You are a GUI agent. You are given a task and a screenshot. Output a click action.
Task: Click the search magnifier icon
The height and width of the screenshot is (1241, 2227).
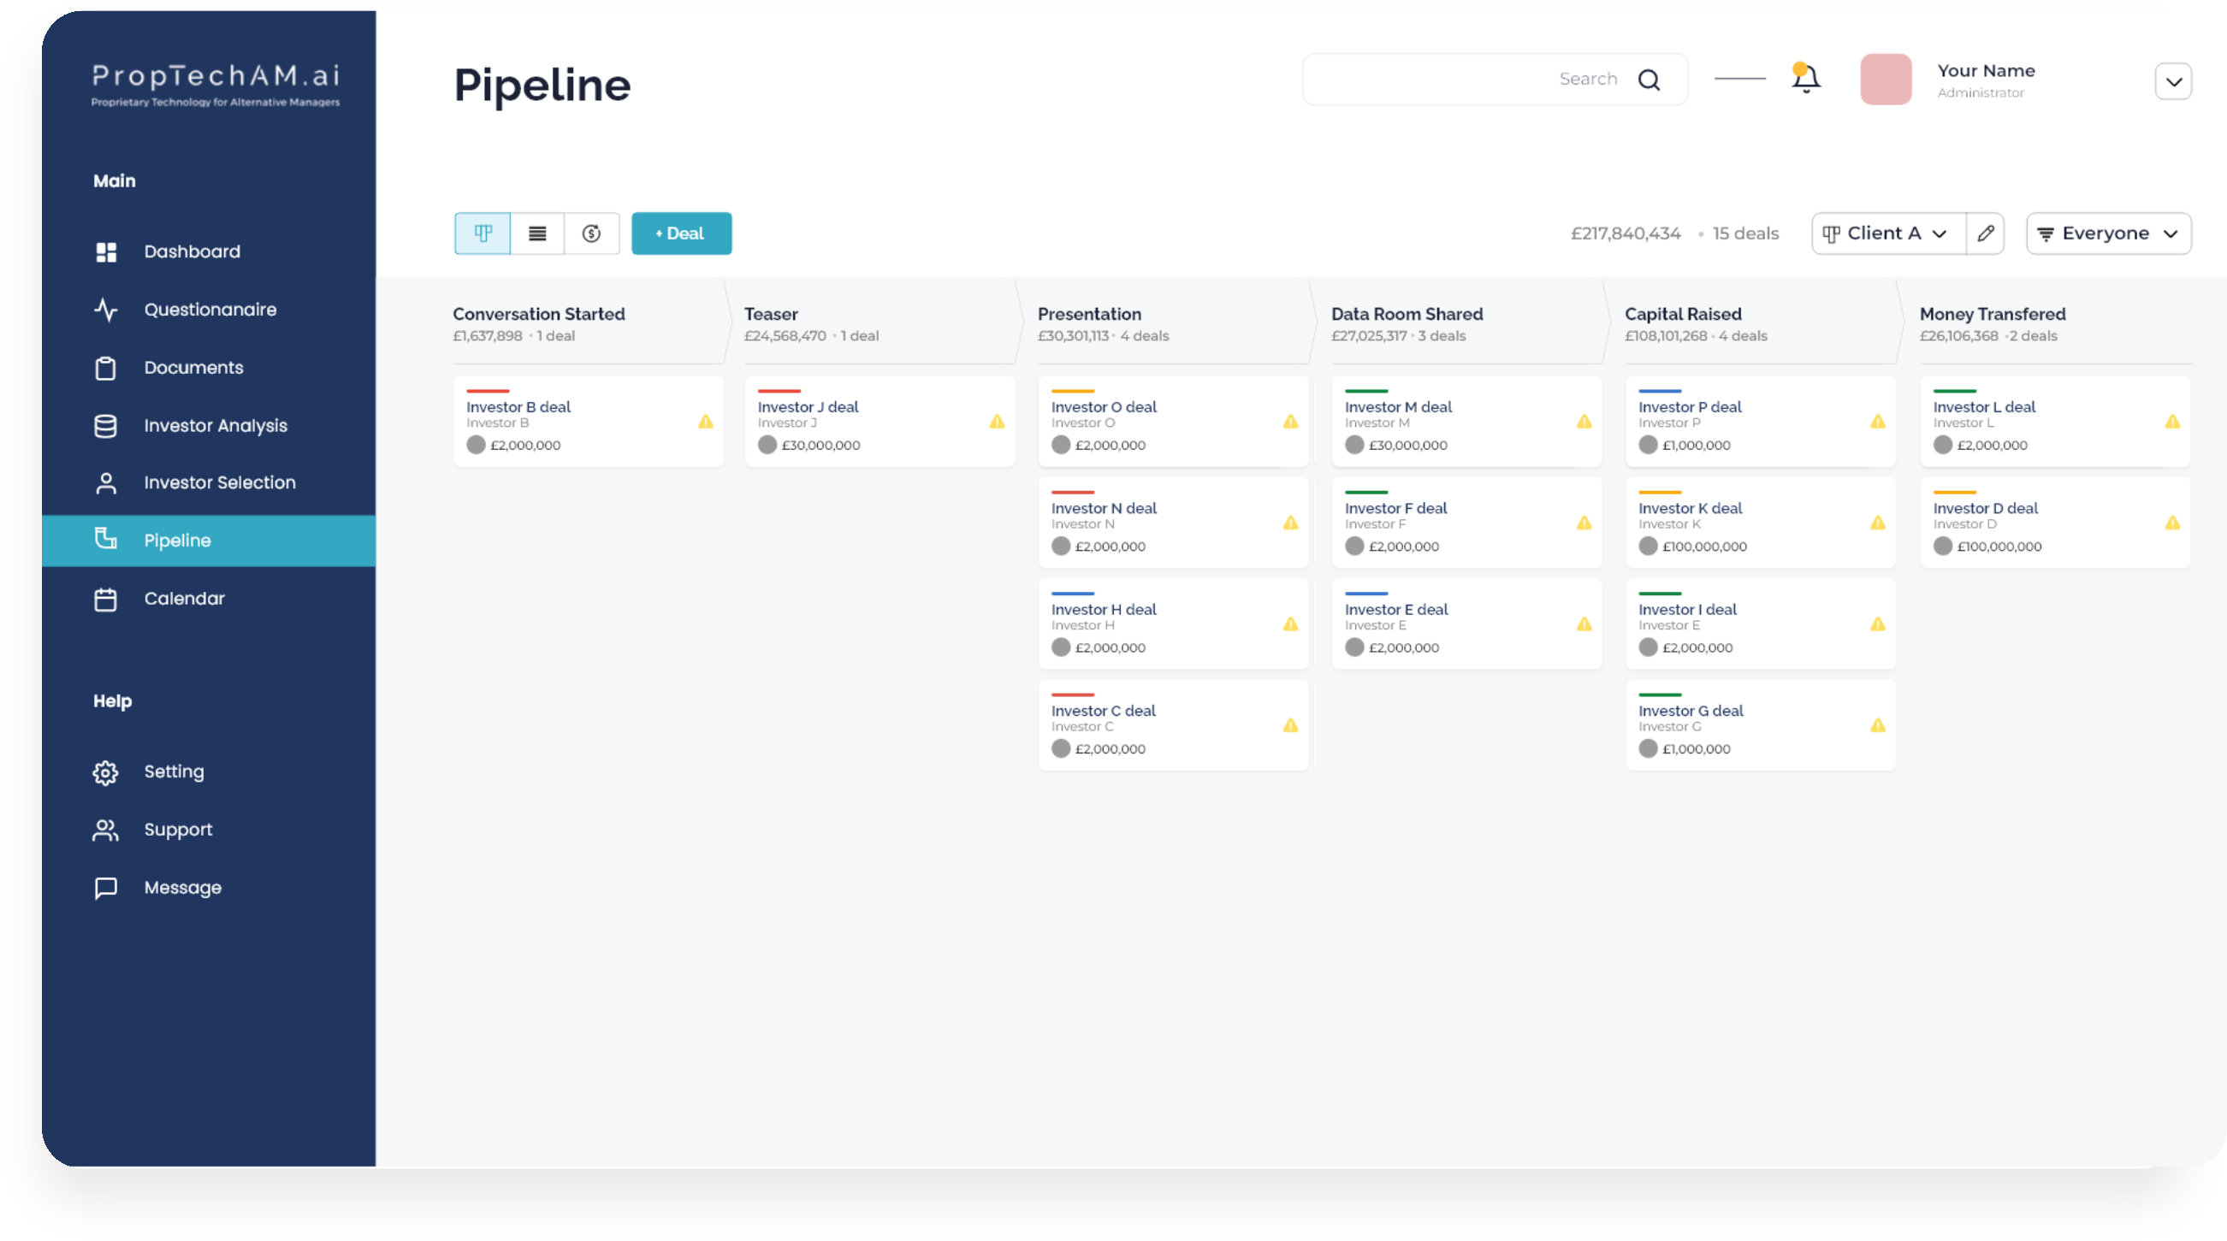1649,80
